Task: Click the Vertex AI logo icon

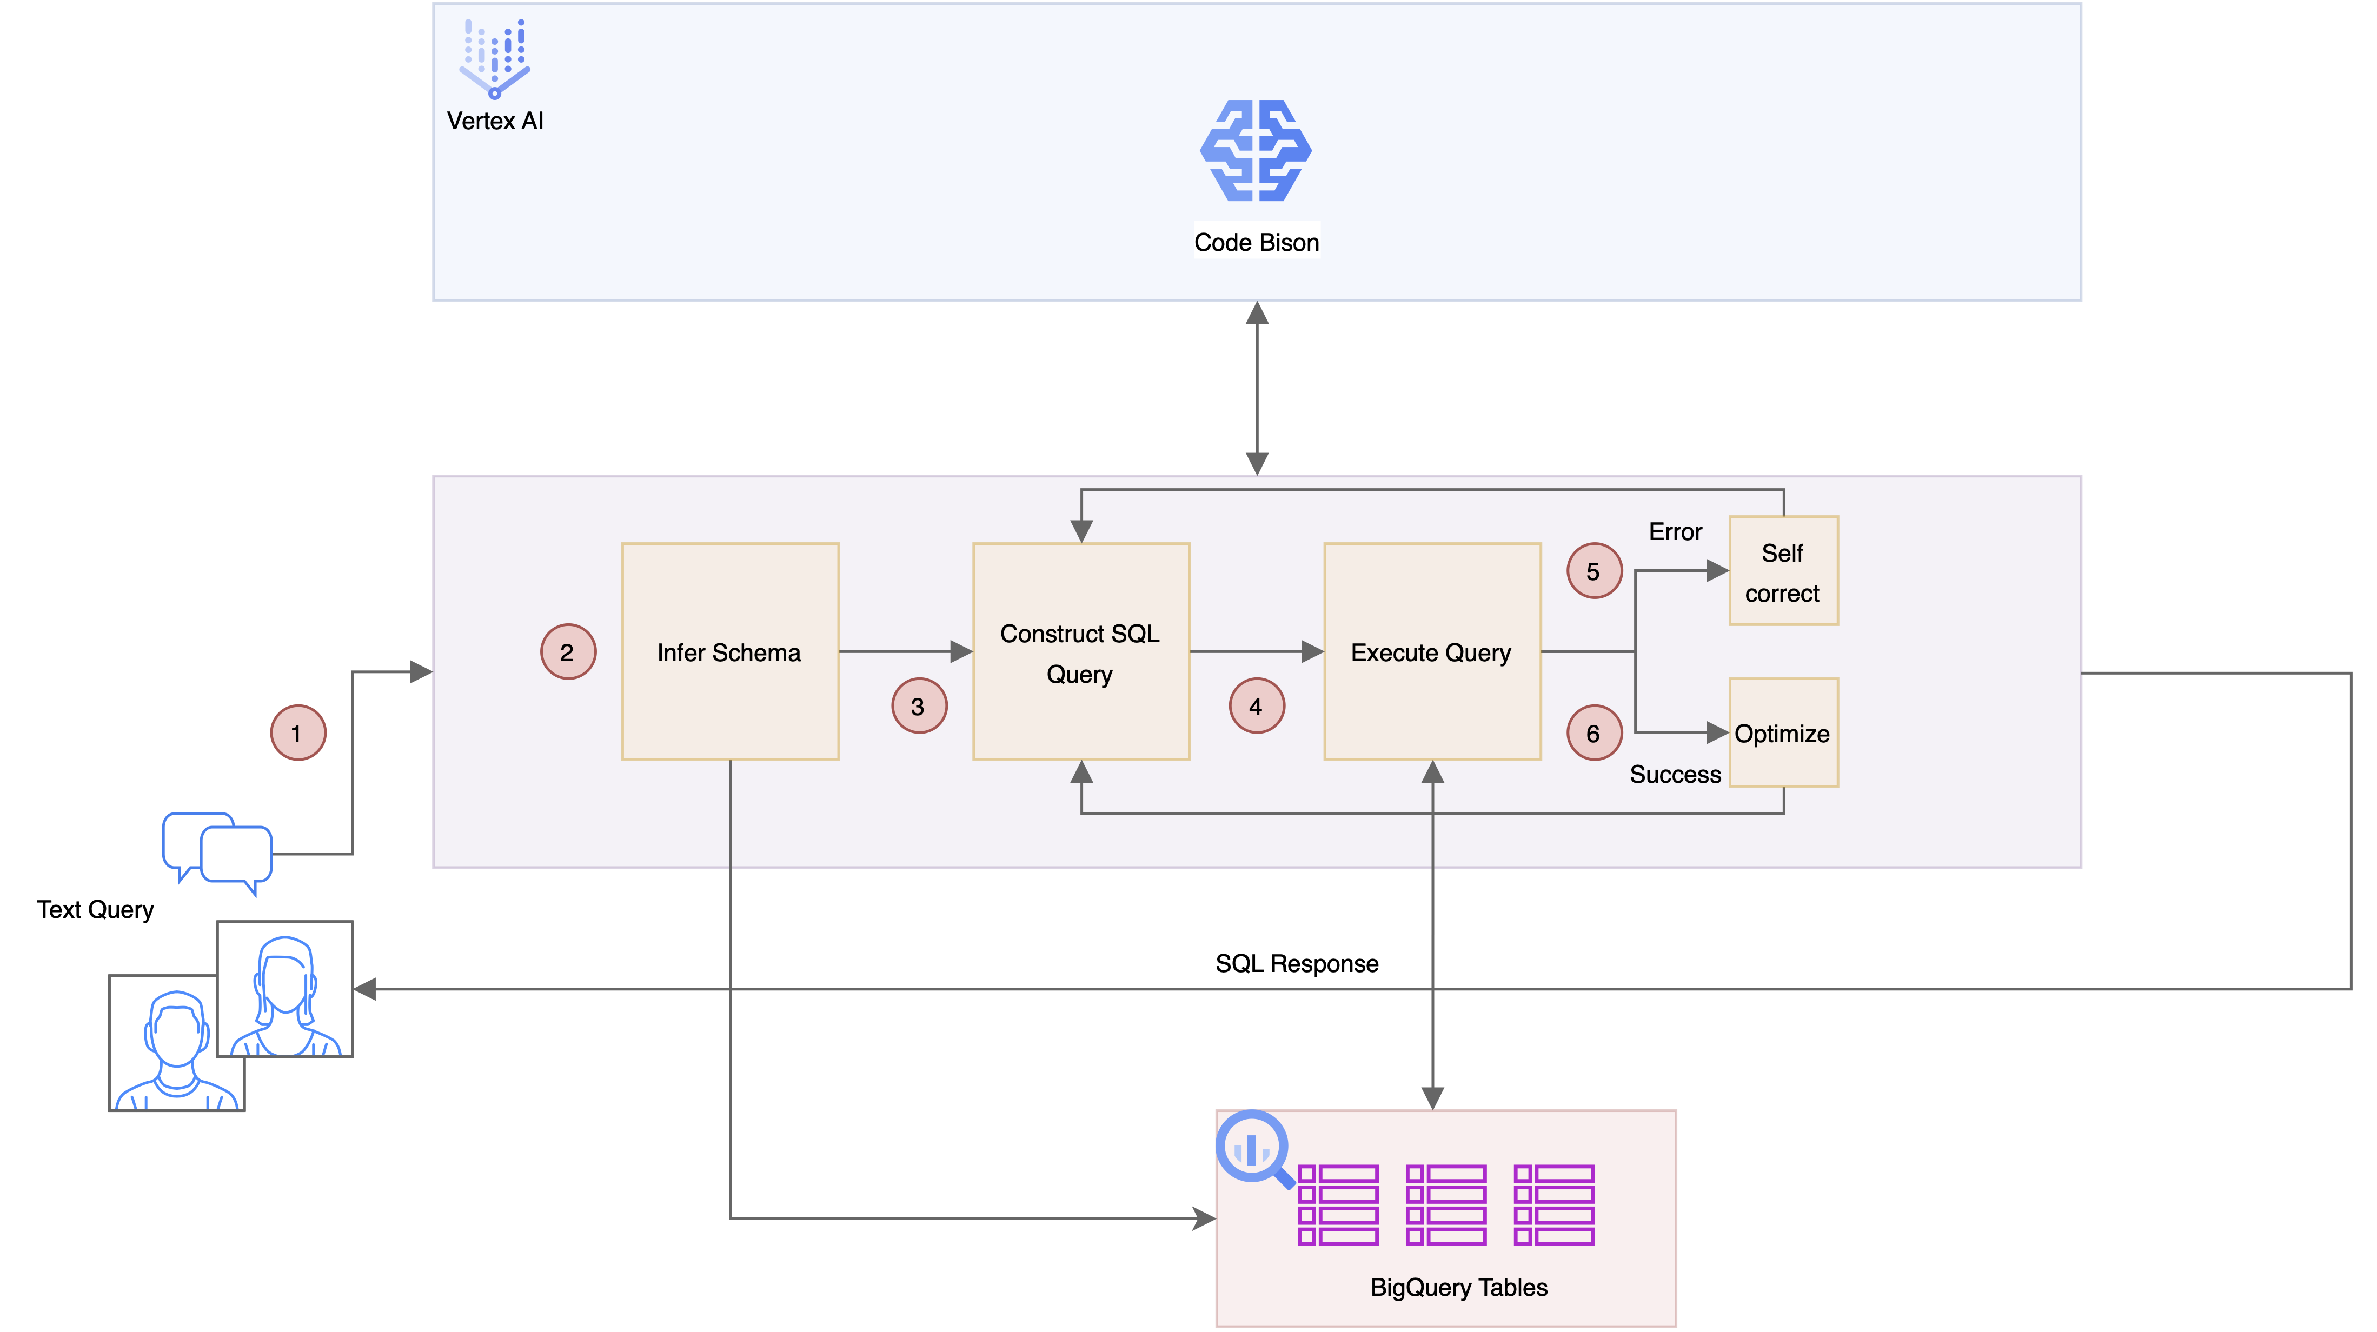Action: (x=495, y=58)
